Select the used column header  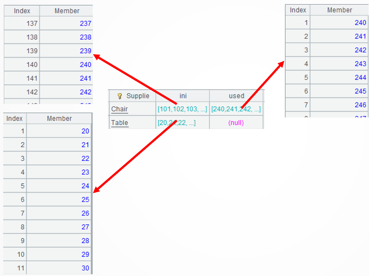tap(236, 96)
